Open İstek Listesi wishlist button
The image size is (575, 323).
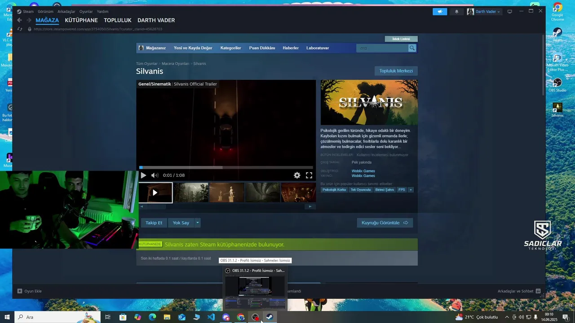401,39
